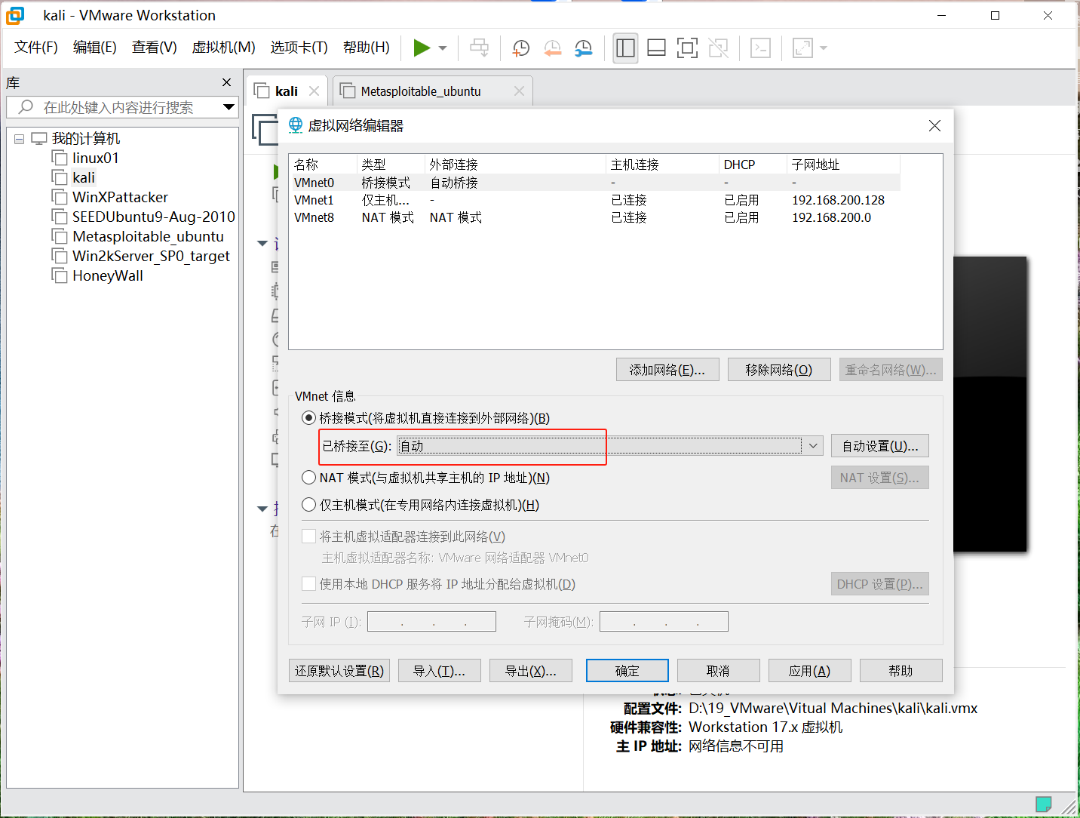The height and width of the screenshot is (818, 1080).
Task: Toggle the library sidebar view icon
Action: (625, 48)
